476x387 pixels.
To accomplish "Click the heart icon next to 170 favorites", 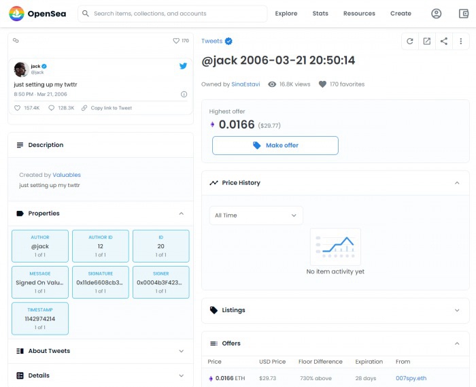I will [322, 84].
